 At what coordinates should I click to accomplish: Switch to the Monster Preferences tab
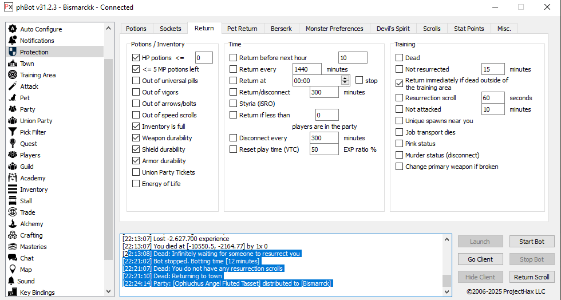[x=334, y=29]
